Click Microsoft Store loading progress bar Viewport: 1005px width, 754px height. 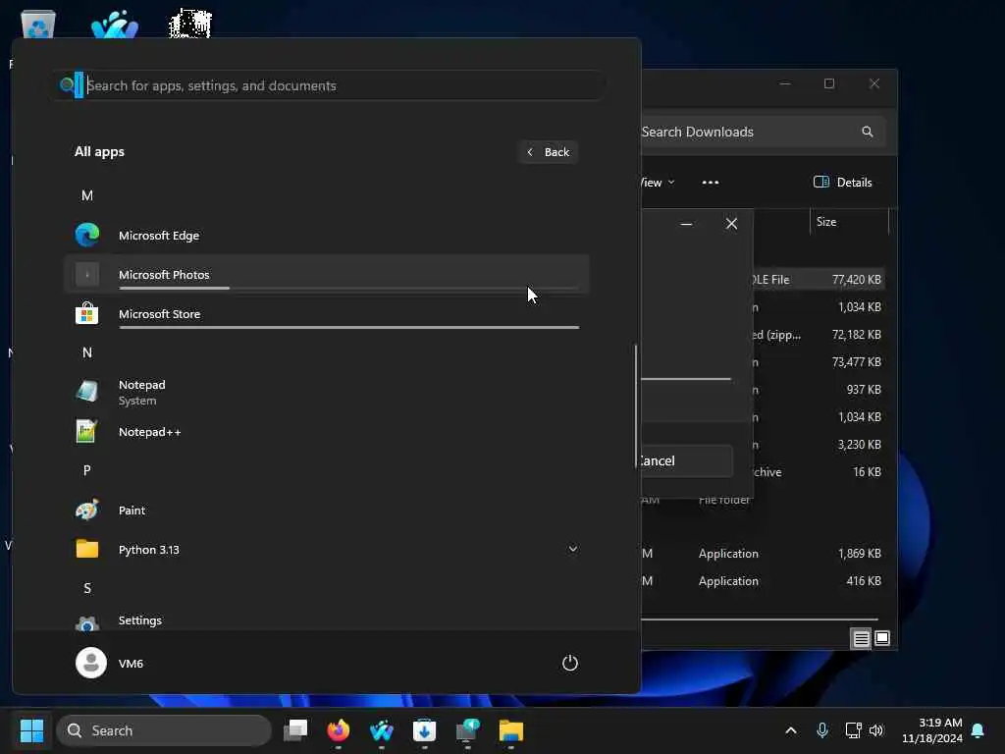pos(348,328)
